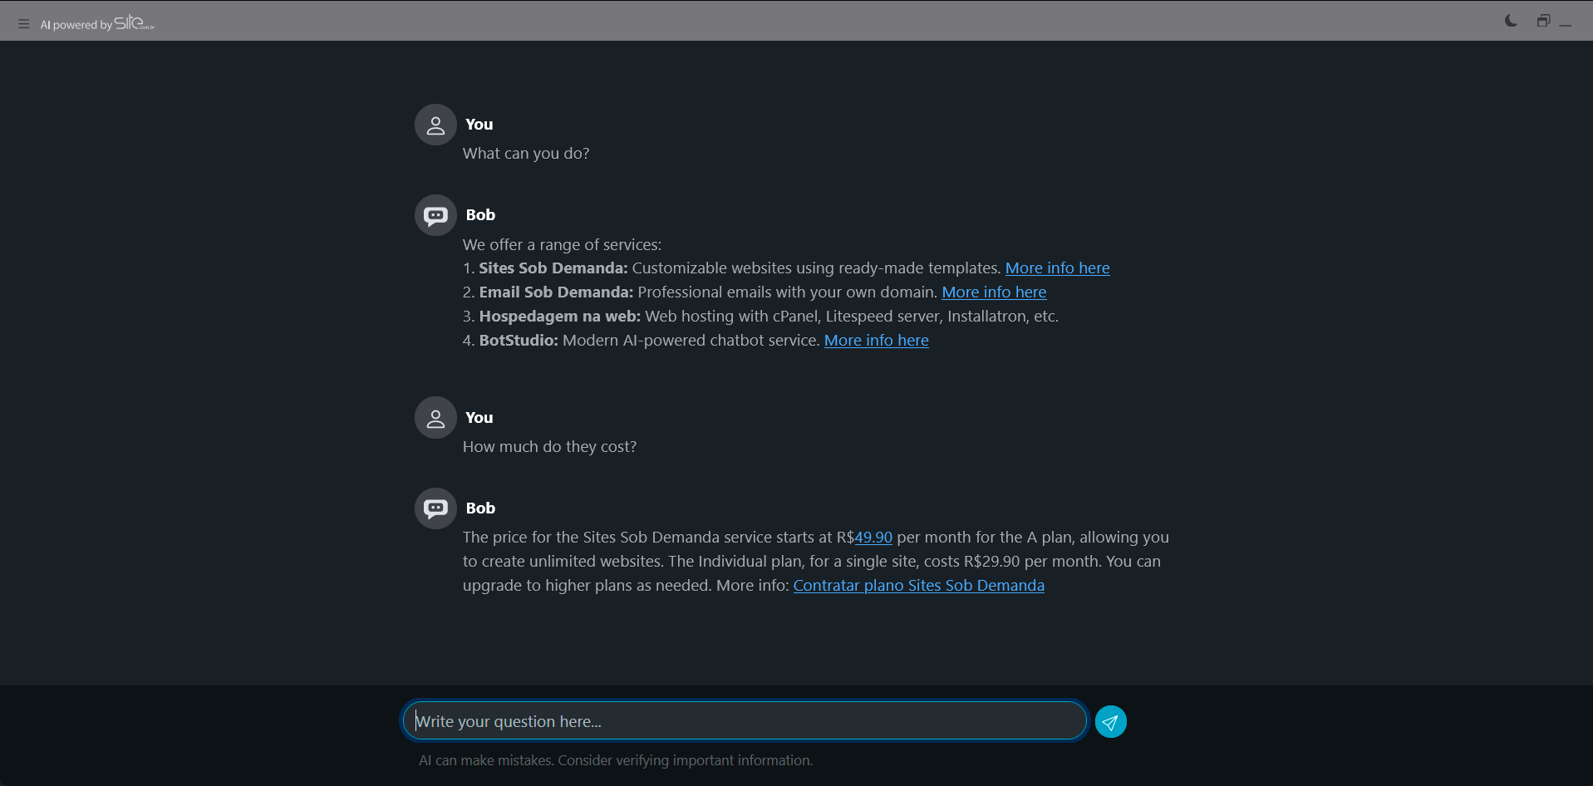This screenshot has width=1593, height=786.
Task: Open More info link for Email Sob Demanda
Action: 994,292
